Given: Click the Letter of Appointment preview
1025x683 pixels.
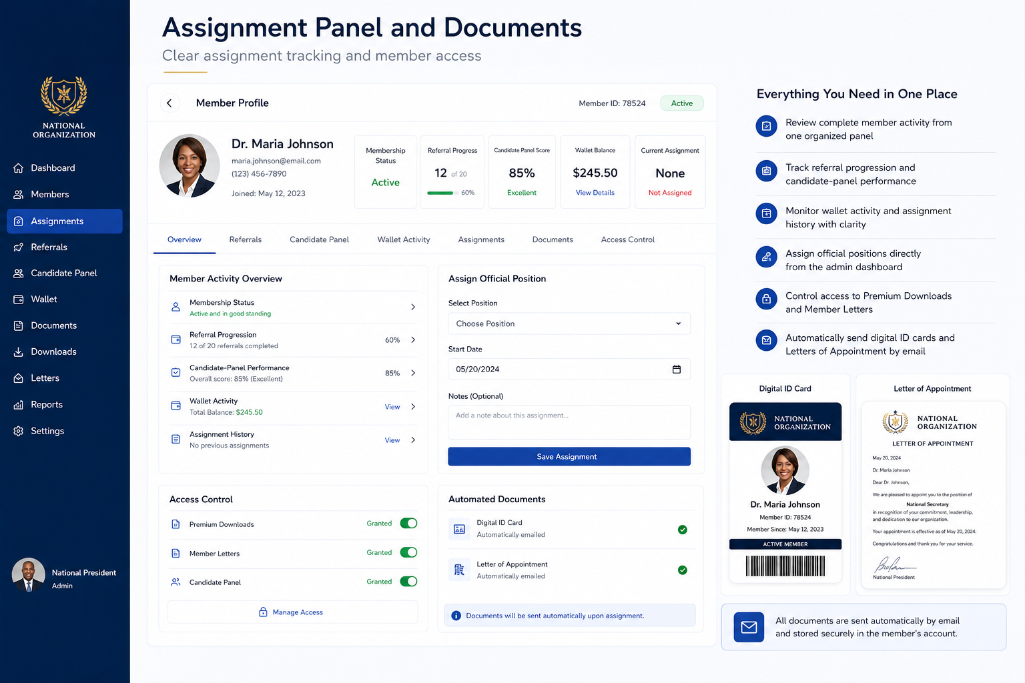Looking at the screenshot, I should (x=933, y=495).
